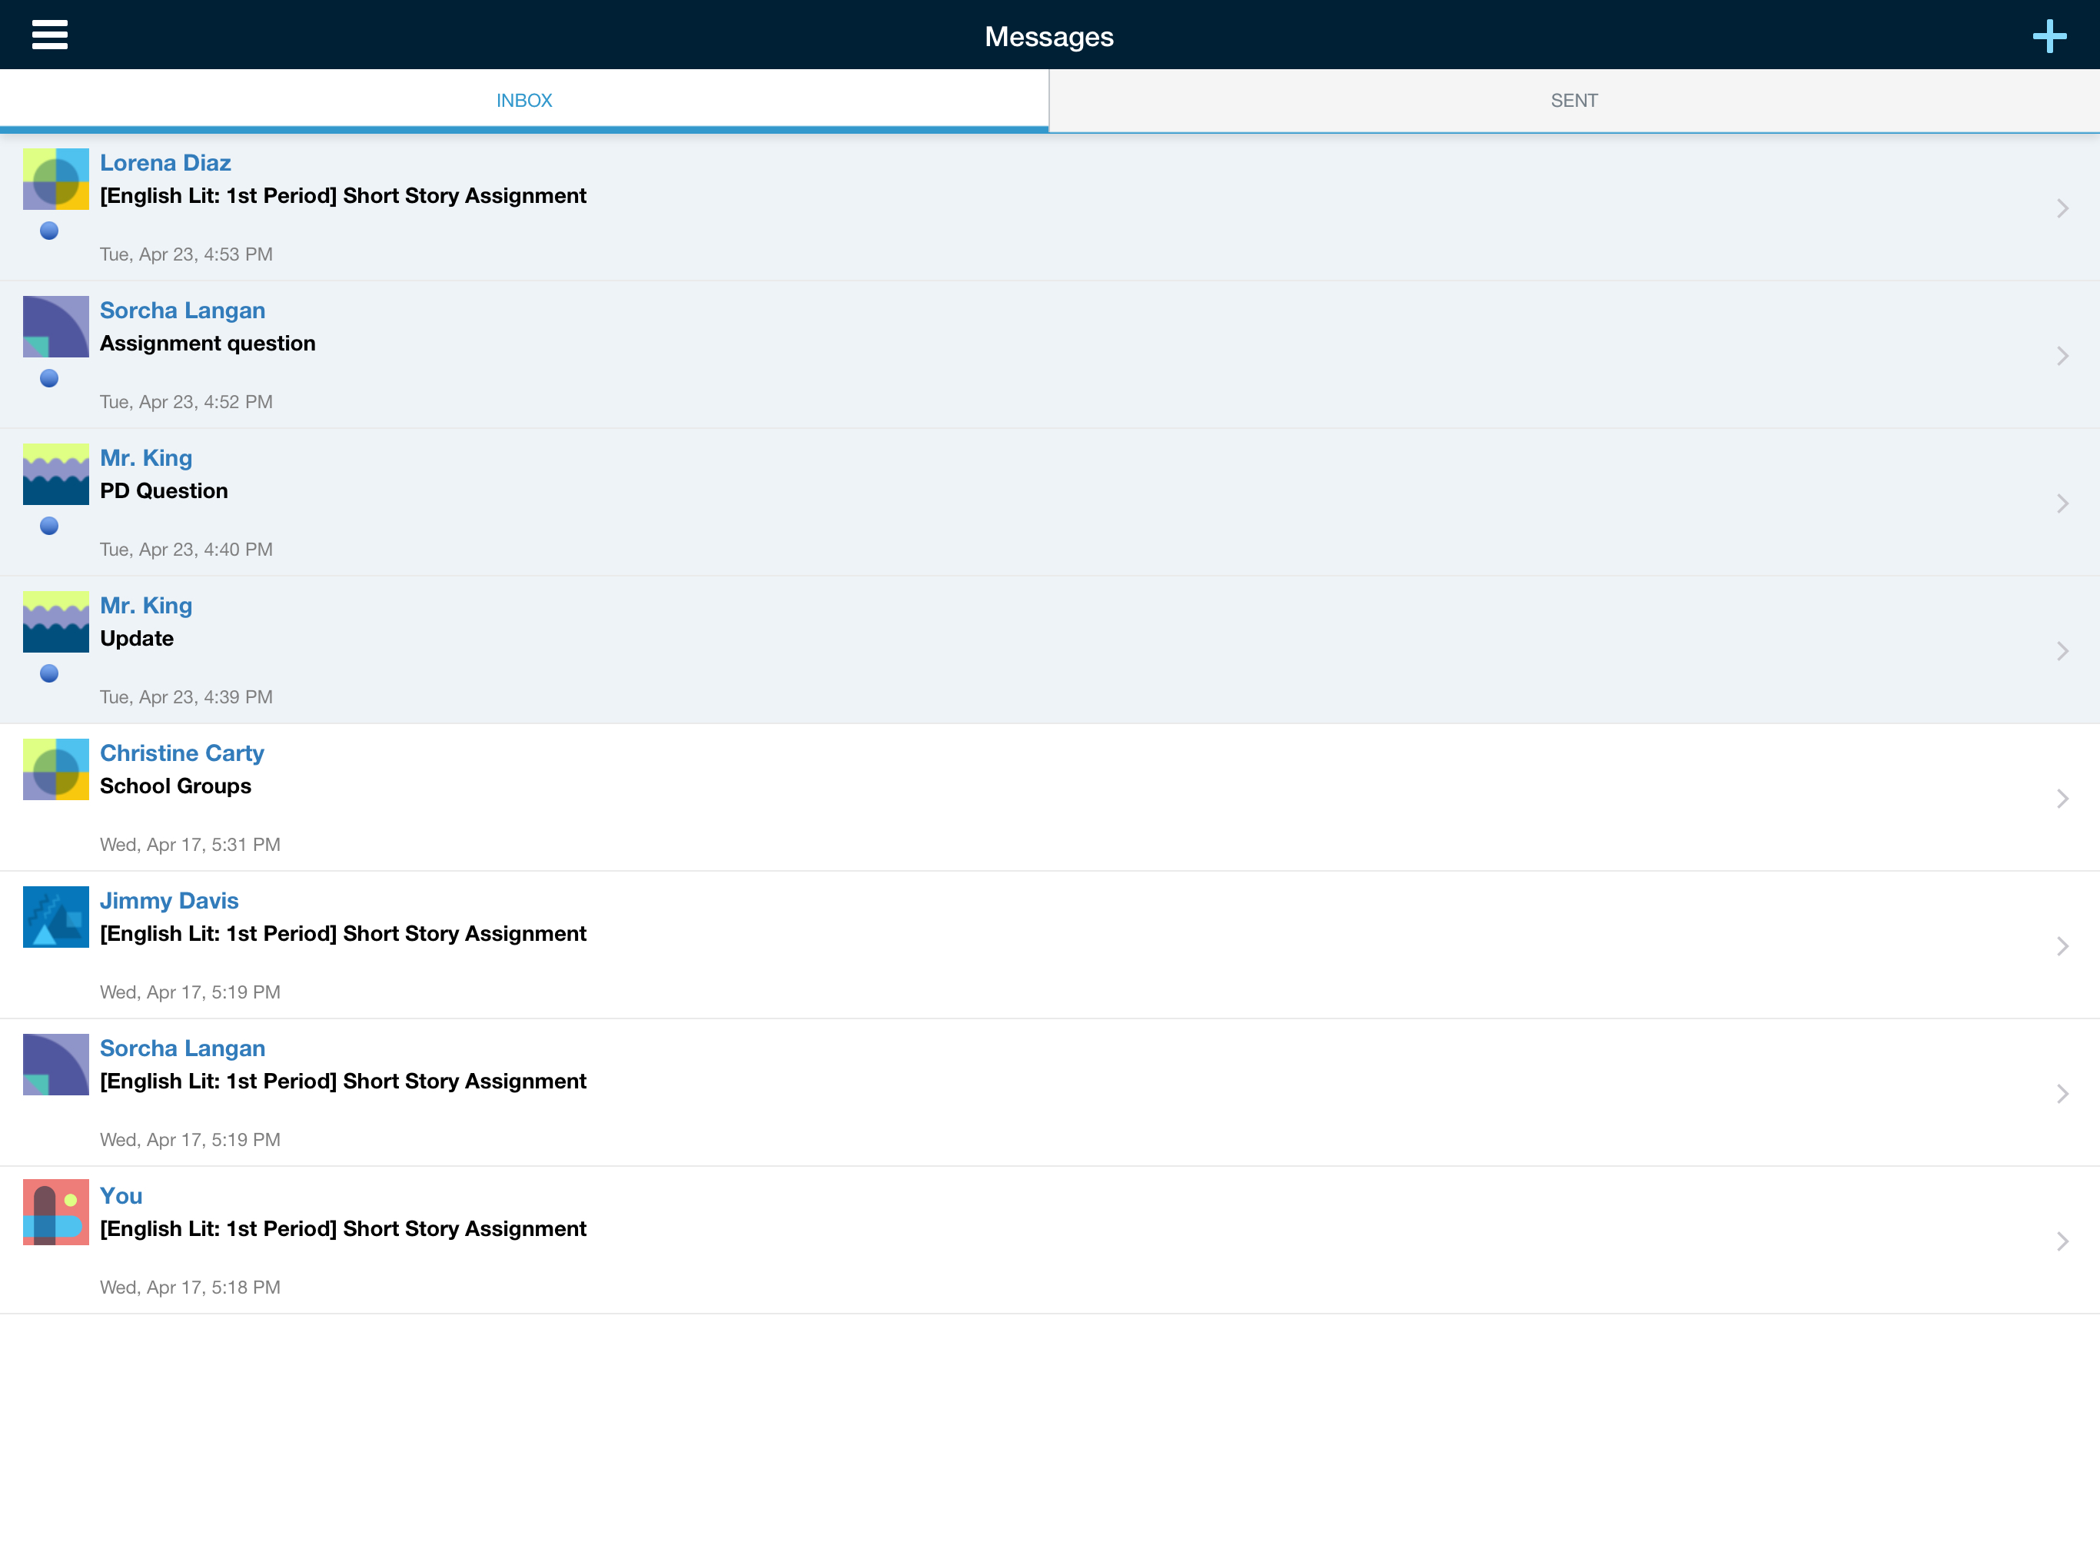
Task: Expand PD Question message via chevron
Action: 2062,503
